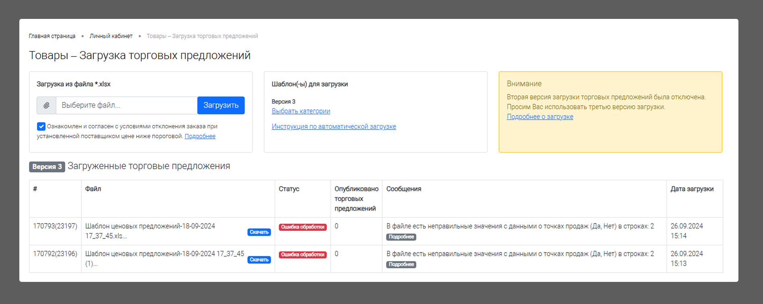
Task: Click the paperclip attach file icon
Action: tap(46, 105)
